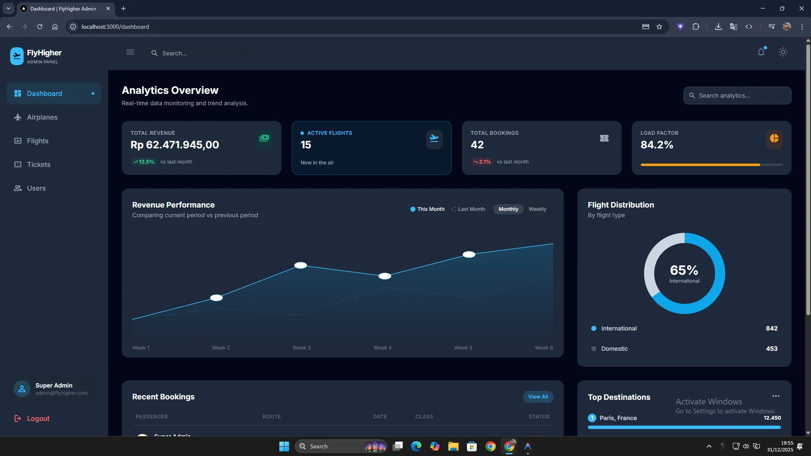
Task: Open Top Destinations three-dot menu
Action: (776, 396)
